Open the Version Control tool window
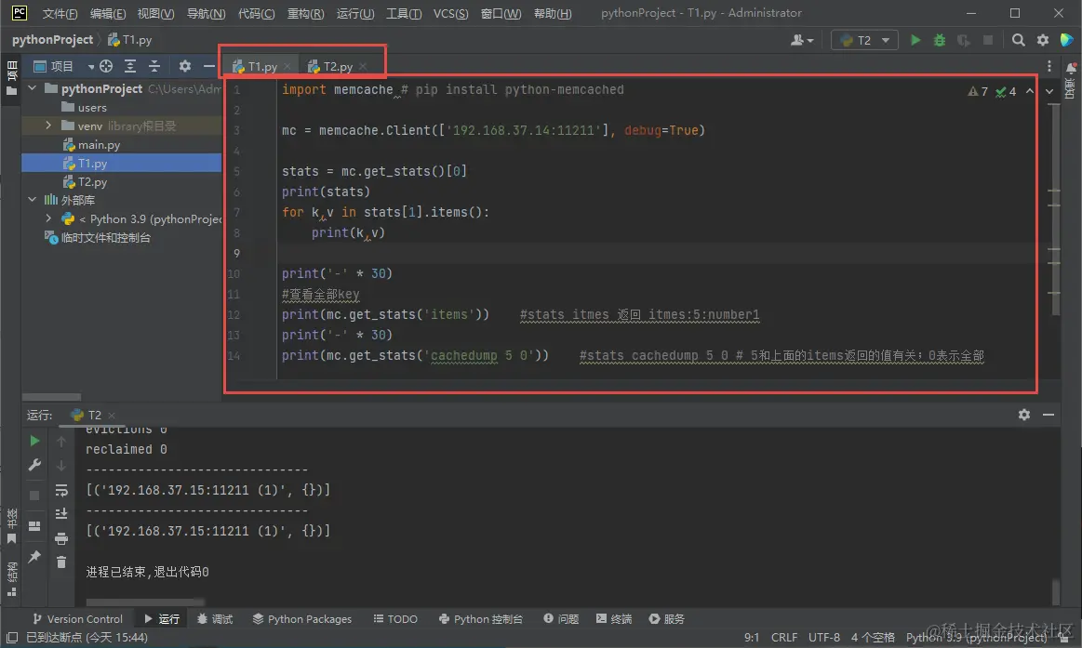 point(77,619)
